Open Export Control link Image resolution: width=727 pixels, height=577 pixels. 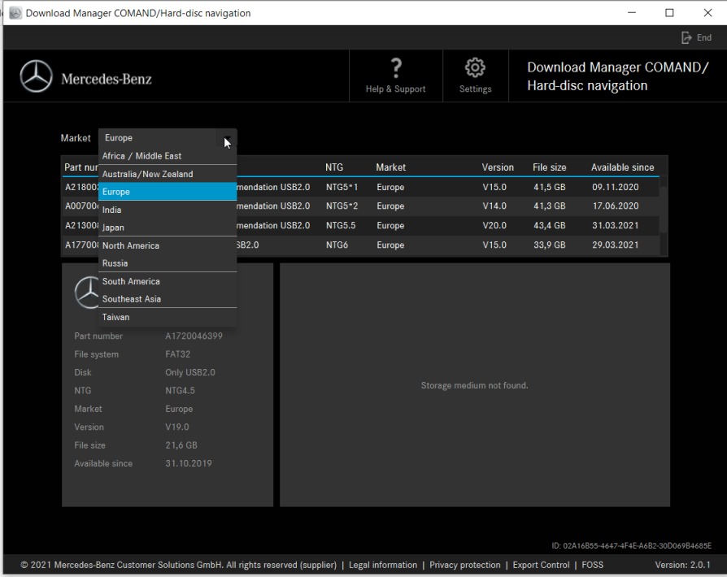coord(541,565)
